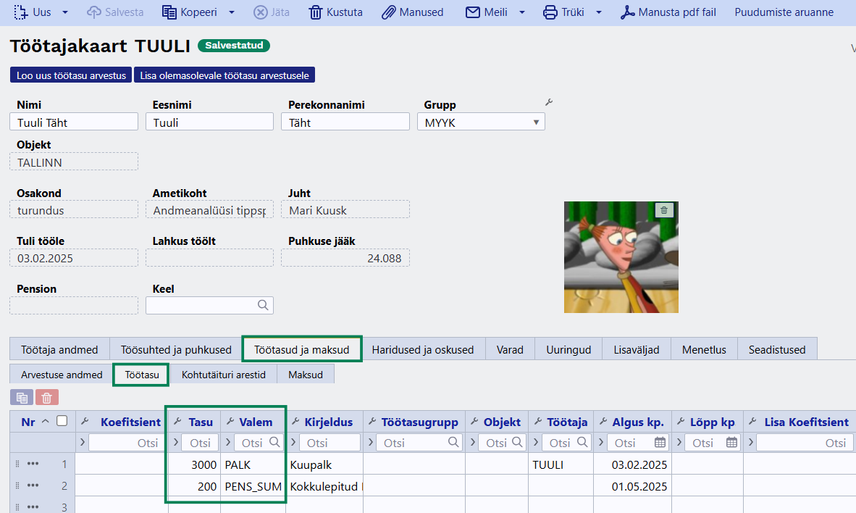Viewport: 856px width, 513px height.
Task: Switch to the Töösuhted ja puhkused tab
Action: [176, 349]
